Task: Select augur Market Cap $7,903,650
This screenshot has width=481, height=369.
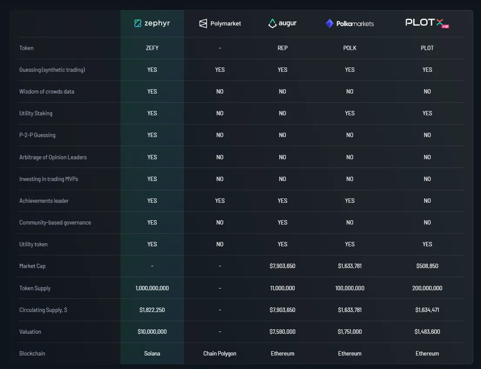Action: coord(283,266)
